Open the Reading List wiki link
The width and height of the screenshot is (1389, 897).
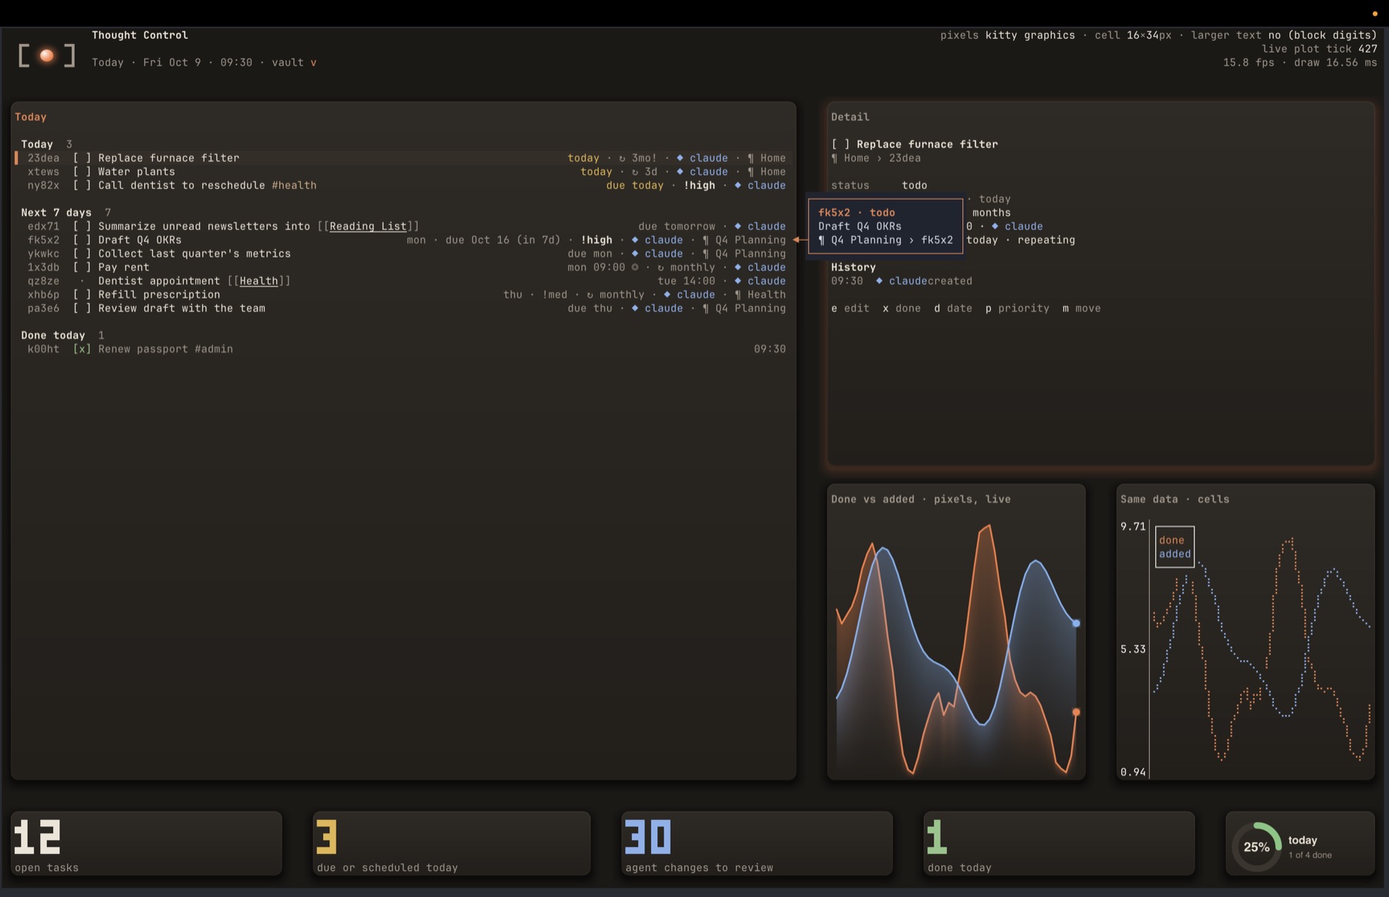coord(368,226)
